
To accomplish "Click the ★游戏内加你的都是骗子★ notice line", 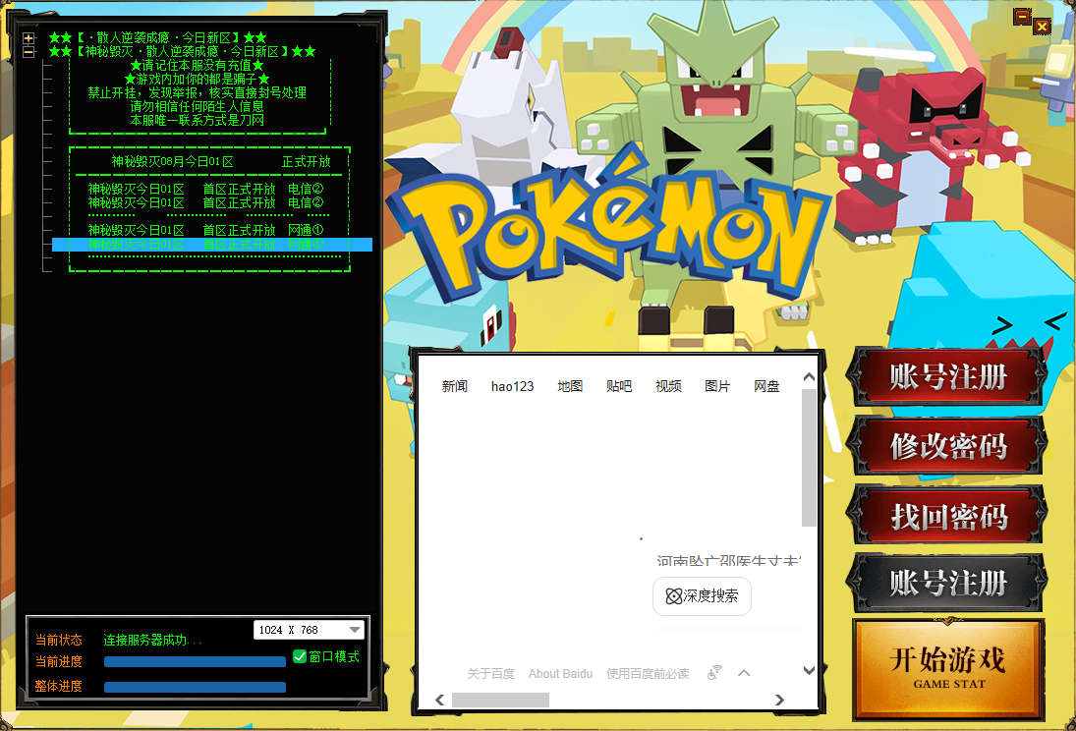I will 197,79.
